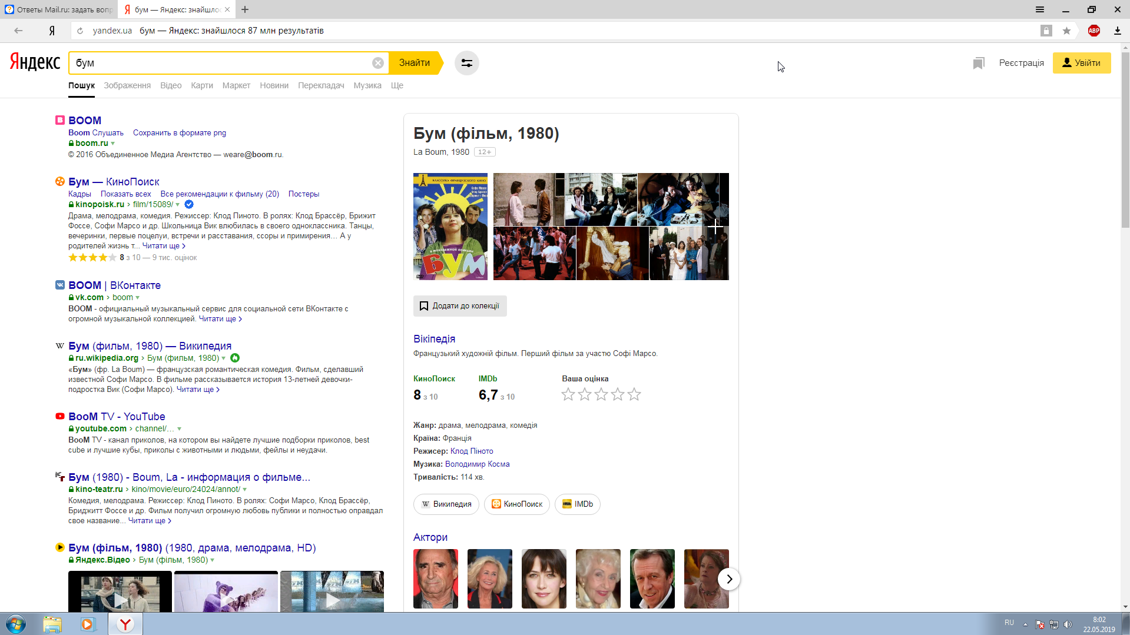Open the collections bookmark icon near Реєстрація
This screenshot has width=1130, height=635.
point(979,63)
